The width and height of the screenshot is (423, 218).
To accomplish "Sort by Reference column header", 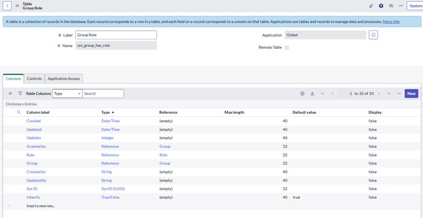I will pos(168,112).
